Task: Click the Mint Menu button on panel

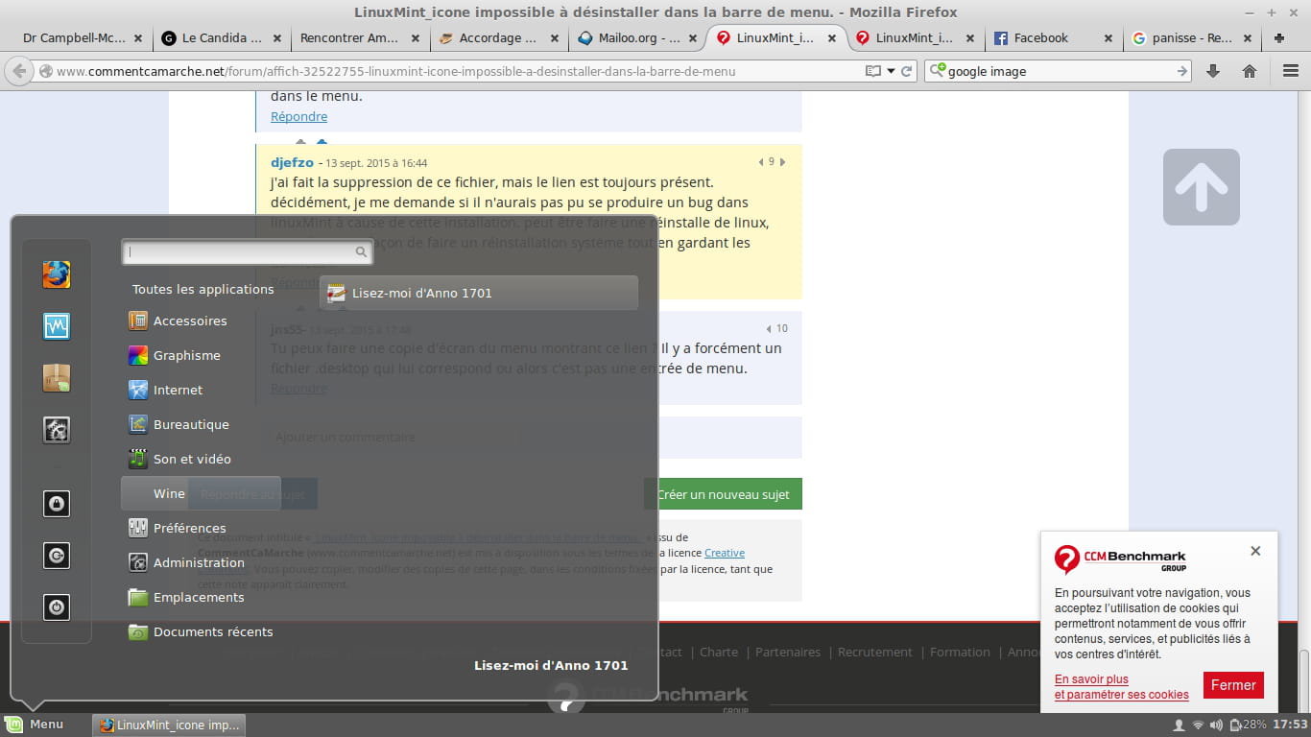Action: click(36, 725)
